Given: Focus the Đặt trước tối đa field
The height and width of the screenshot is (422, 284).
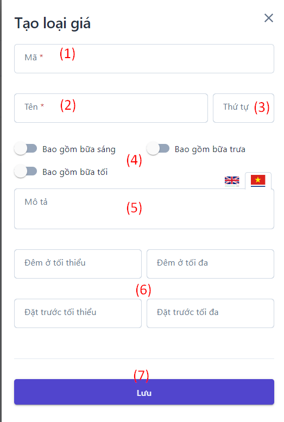Looking at the screenshot, I should pos(210,313).
